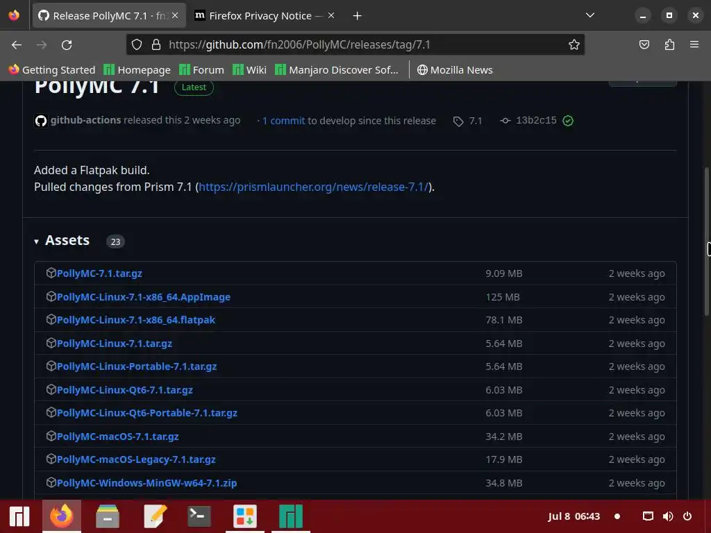Click the 9.09 MB size text
Viewport: 711px width, 533px height.
click(x=504, y=273)
